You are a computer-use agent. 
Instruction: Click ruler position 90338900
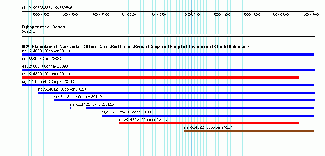click(41, 15)
